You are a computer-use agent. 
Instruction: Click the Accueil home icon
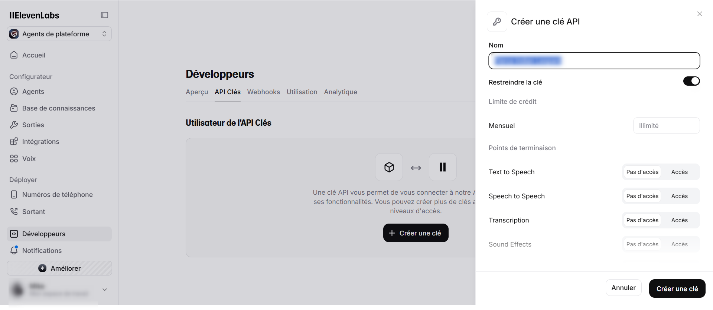point(14,55)
